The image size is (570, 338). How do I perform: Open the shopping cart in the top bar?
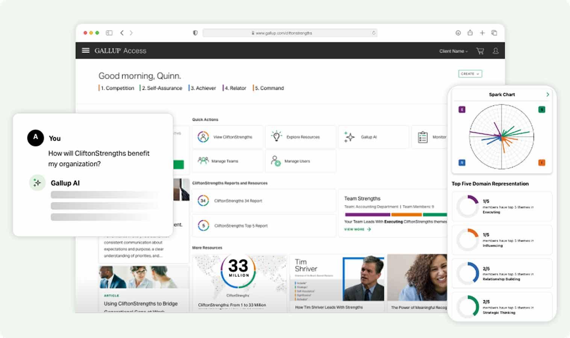pyautogui.click(x=480, y=51)
